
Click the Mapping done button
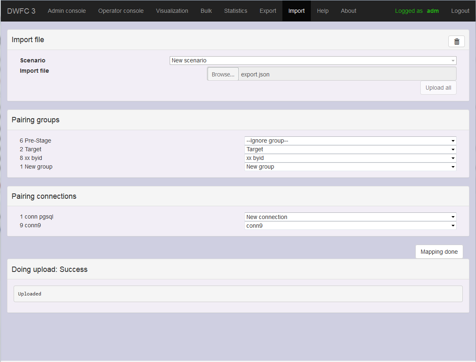click(x=439, y=252)
